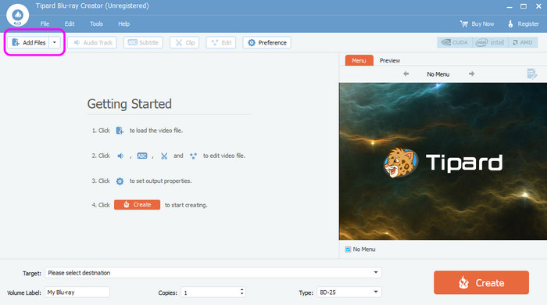Click the Getting Started heading
Screen dimensions: 547x305
pos(130,104)
